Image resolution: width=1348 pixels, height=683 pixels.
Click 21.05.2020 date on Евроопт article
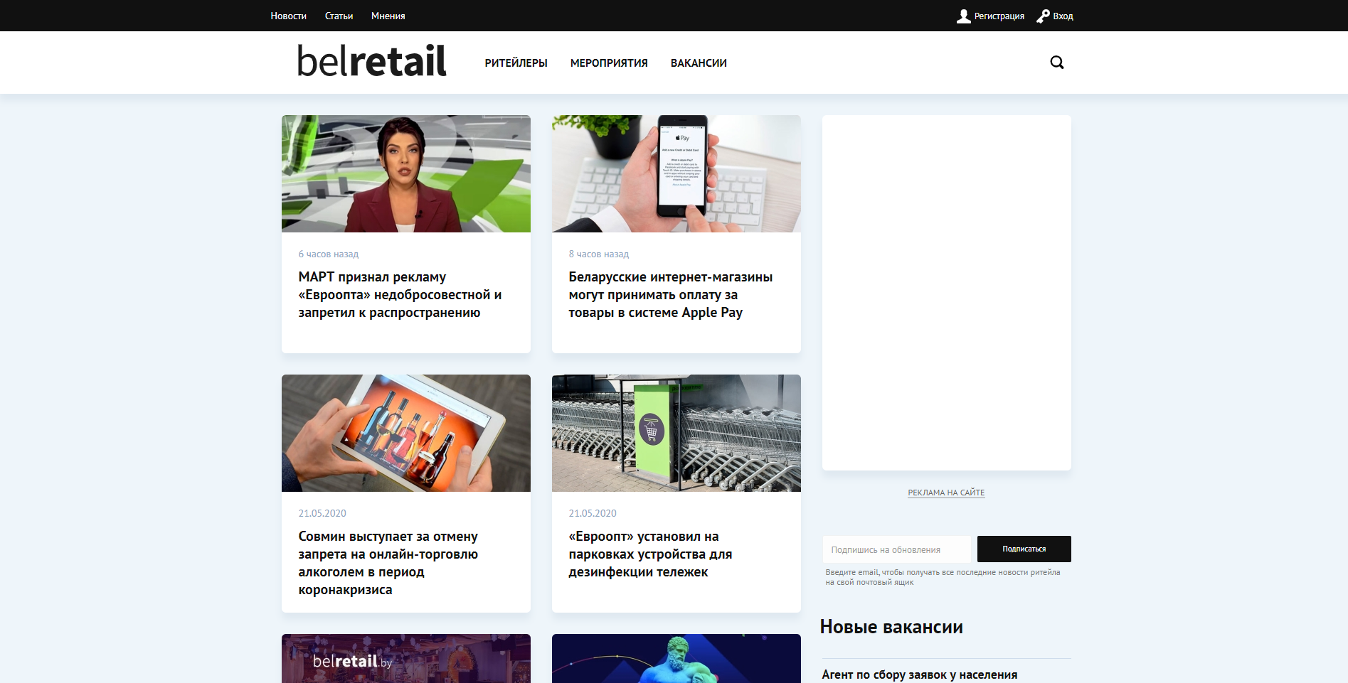(593, 513)
